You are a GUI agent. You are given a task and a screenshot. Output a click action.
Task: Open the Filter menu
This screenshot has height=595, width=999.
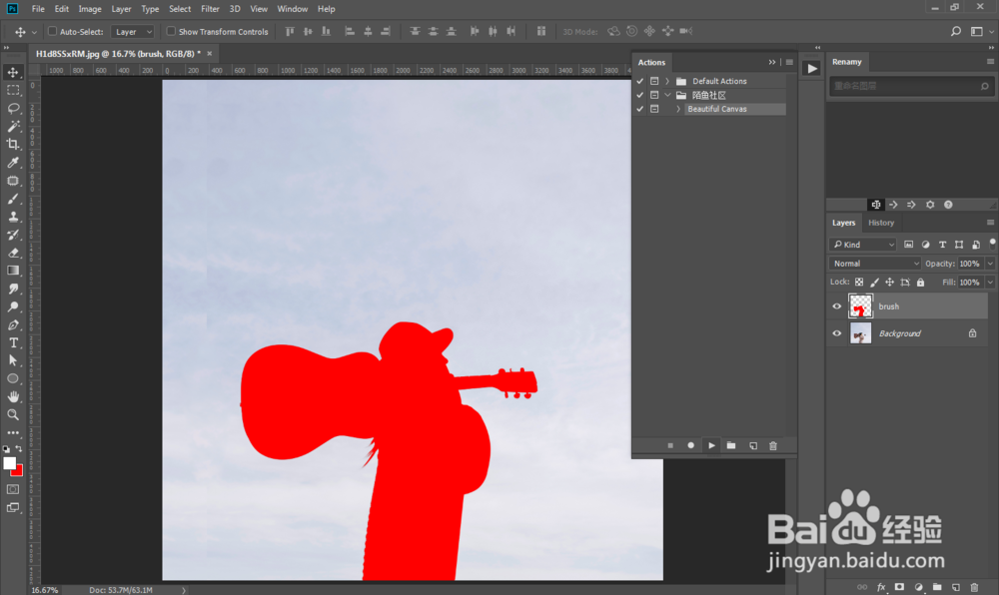click(210, 9)
